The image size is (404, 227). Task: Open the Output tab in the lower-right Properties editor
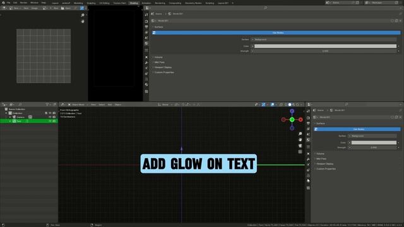(308, 124)
